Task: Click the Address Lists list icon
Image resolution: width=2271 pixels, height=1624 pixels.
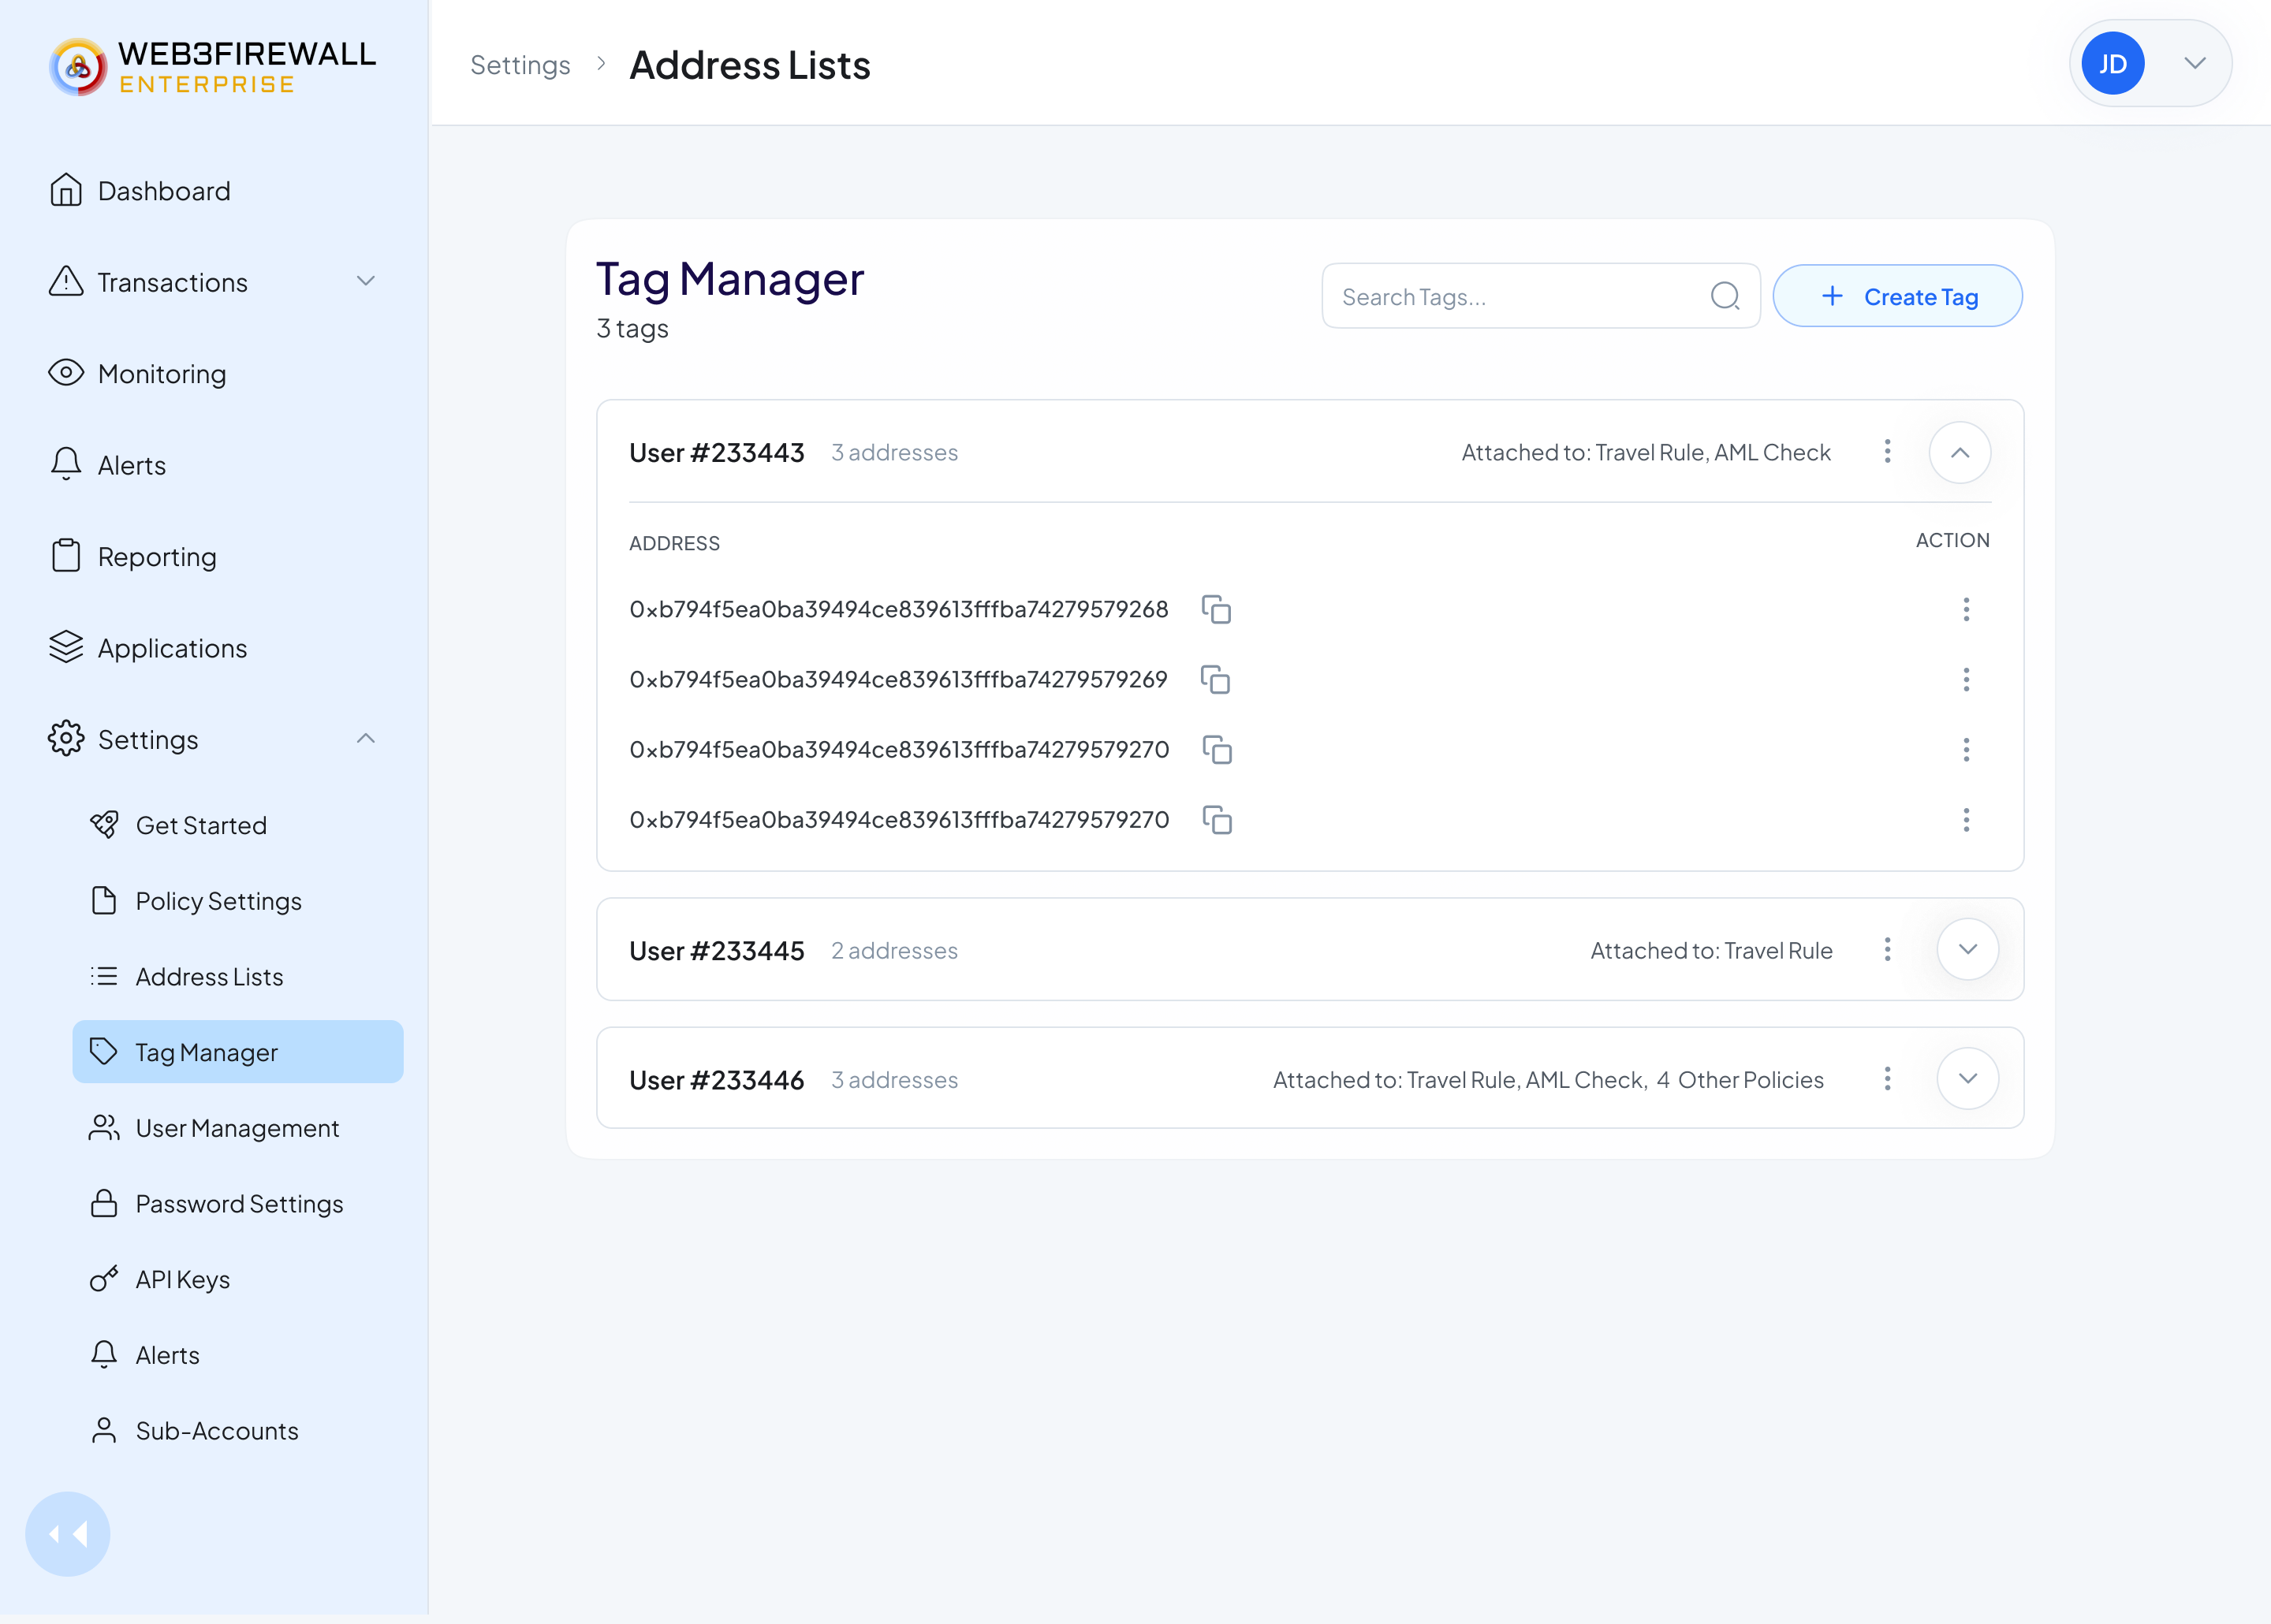Action: (x=104, y=977)
